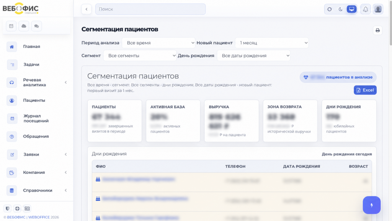This screenshot has width=392, height=221.
Task: Click the АКТИВНАЯ БАЗА statistics card
Action: [x=173, y=121]
